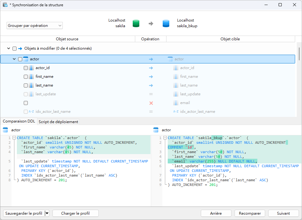The height and width of the screenshot is (220, 302).
Task: Click the target email column icon
Action: tap(176, 103)
